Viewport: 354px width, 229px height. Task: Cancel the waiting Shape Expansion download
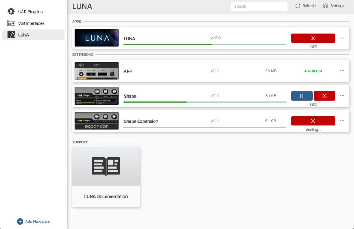313,121
